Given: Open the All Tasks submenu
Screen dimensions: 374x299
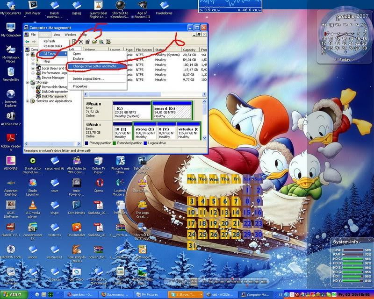Looking at the screenshot, I should click(x=52, y=54).
